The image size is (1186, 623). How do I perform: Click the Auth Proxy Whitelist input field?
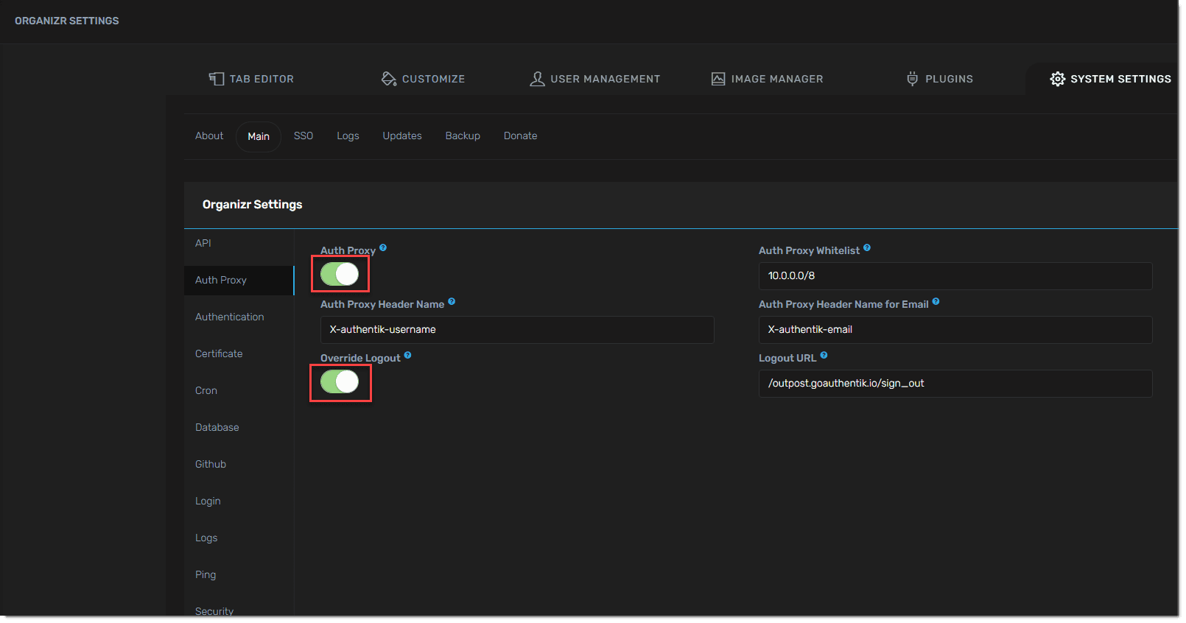[955, 276]
